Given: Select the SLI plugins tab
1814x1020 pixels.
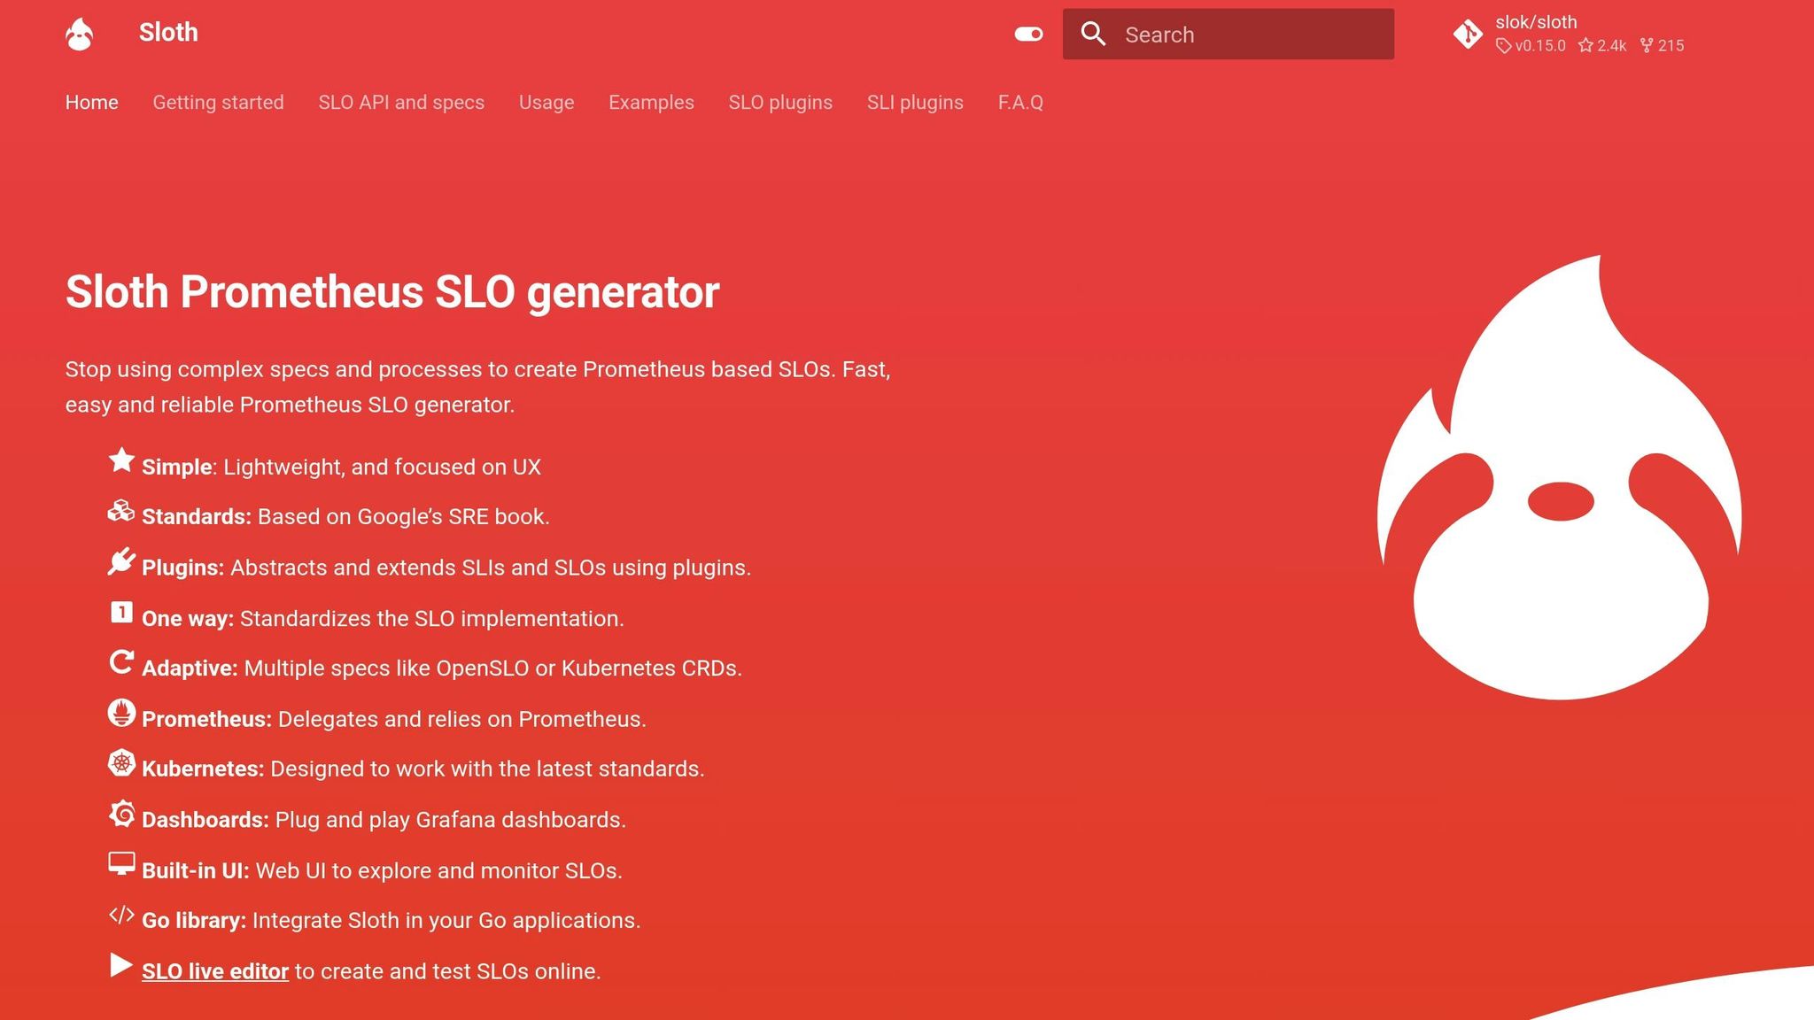Looking at the screenshot, I should [915, 103].
